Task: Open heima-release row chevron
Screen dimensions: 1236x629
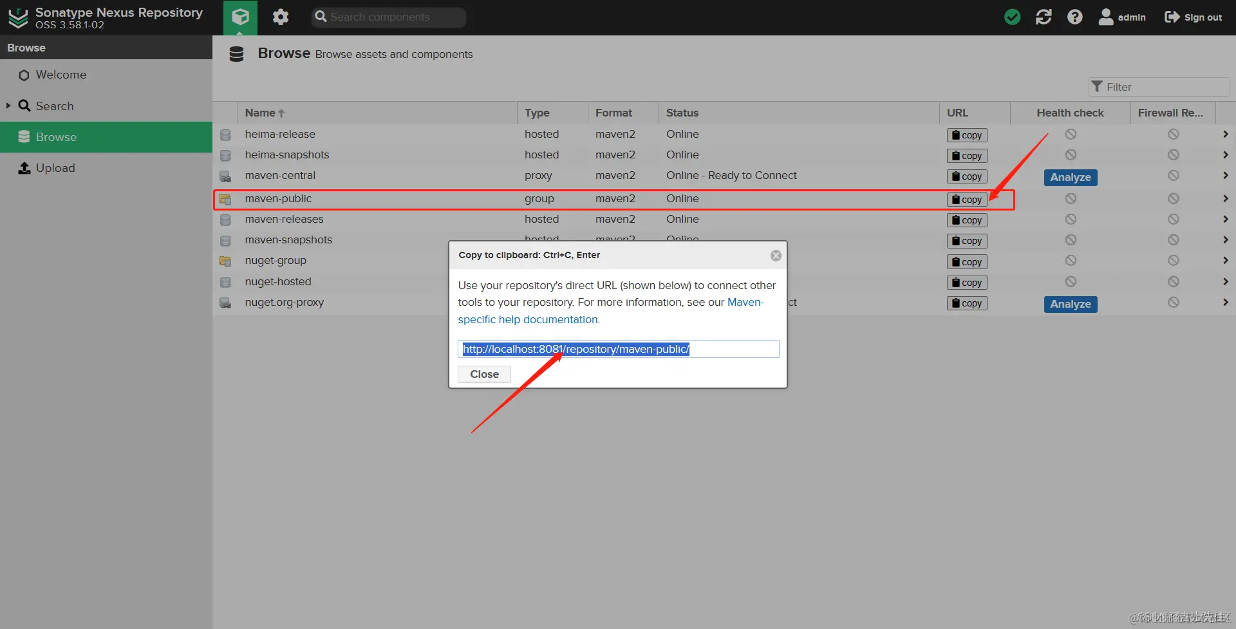Action: (1225, 134)
